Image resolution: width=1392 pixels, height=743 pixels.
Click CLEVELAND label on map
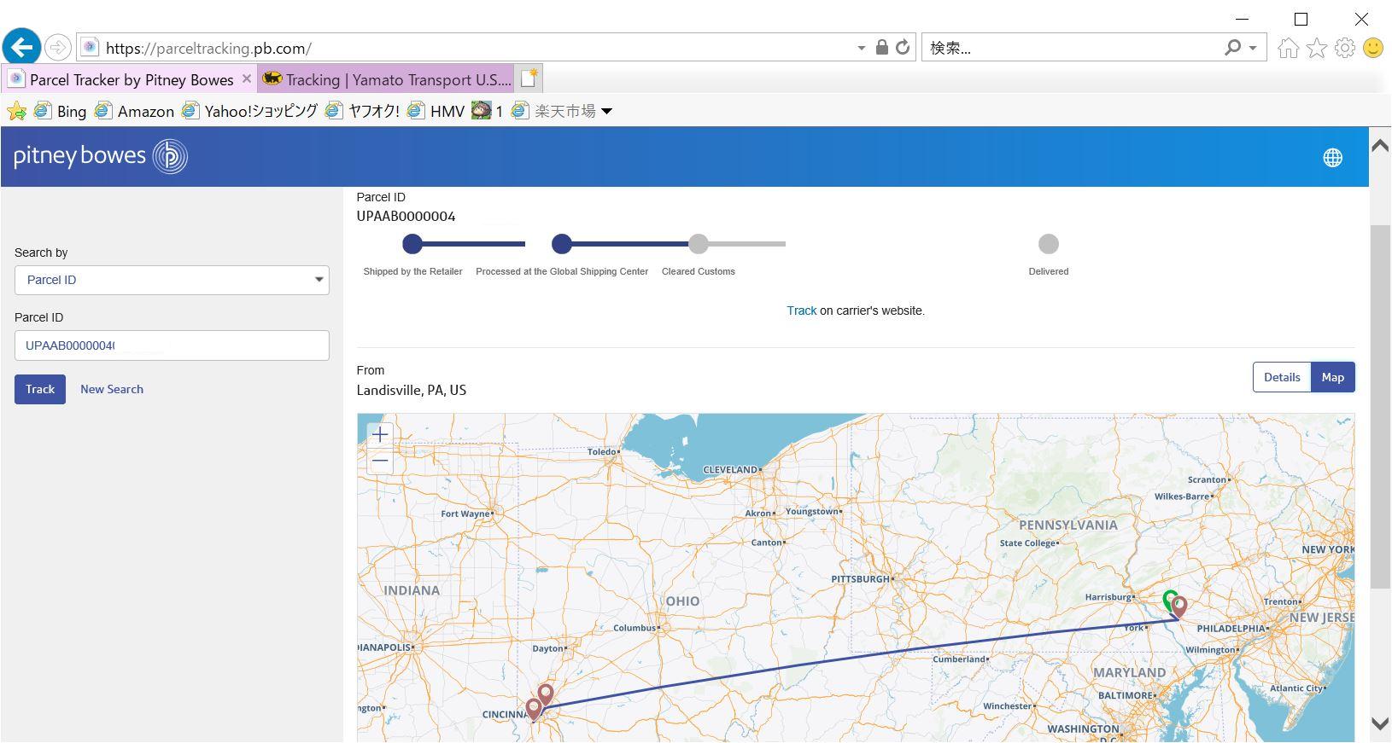pyautogui.click(x=730, y=470)
